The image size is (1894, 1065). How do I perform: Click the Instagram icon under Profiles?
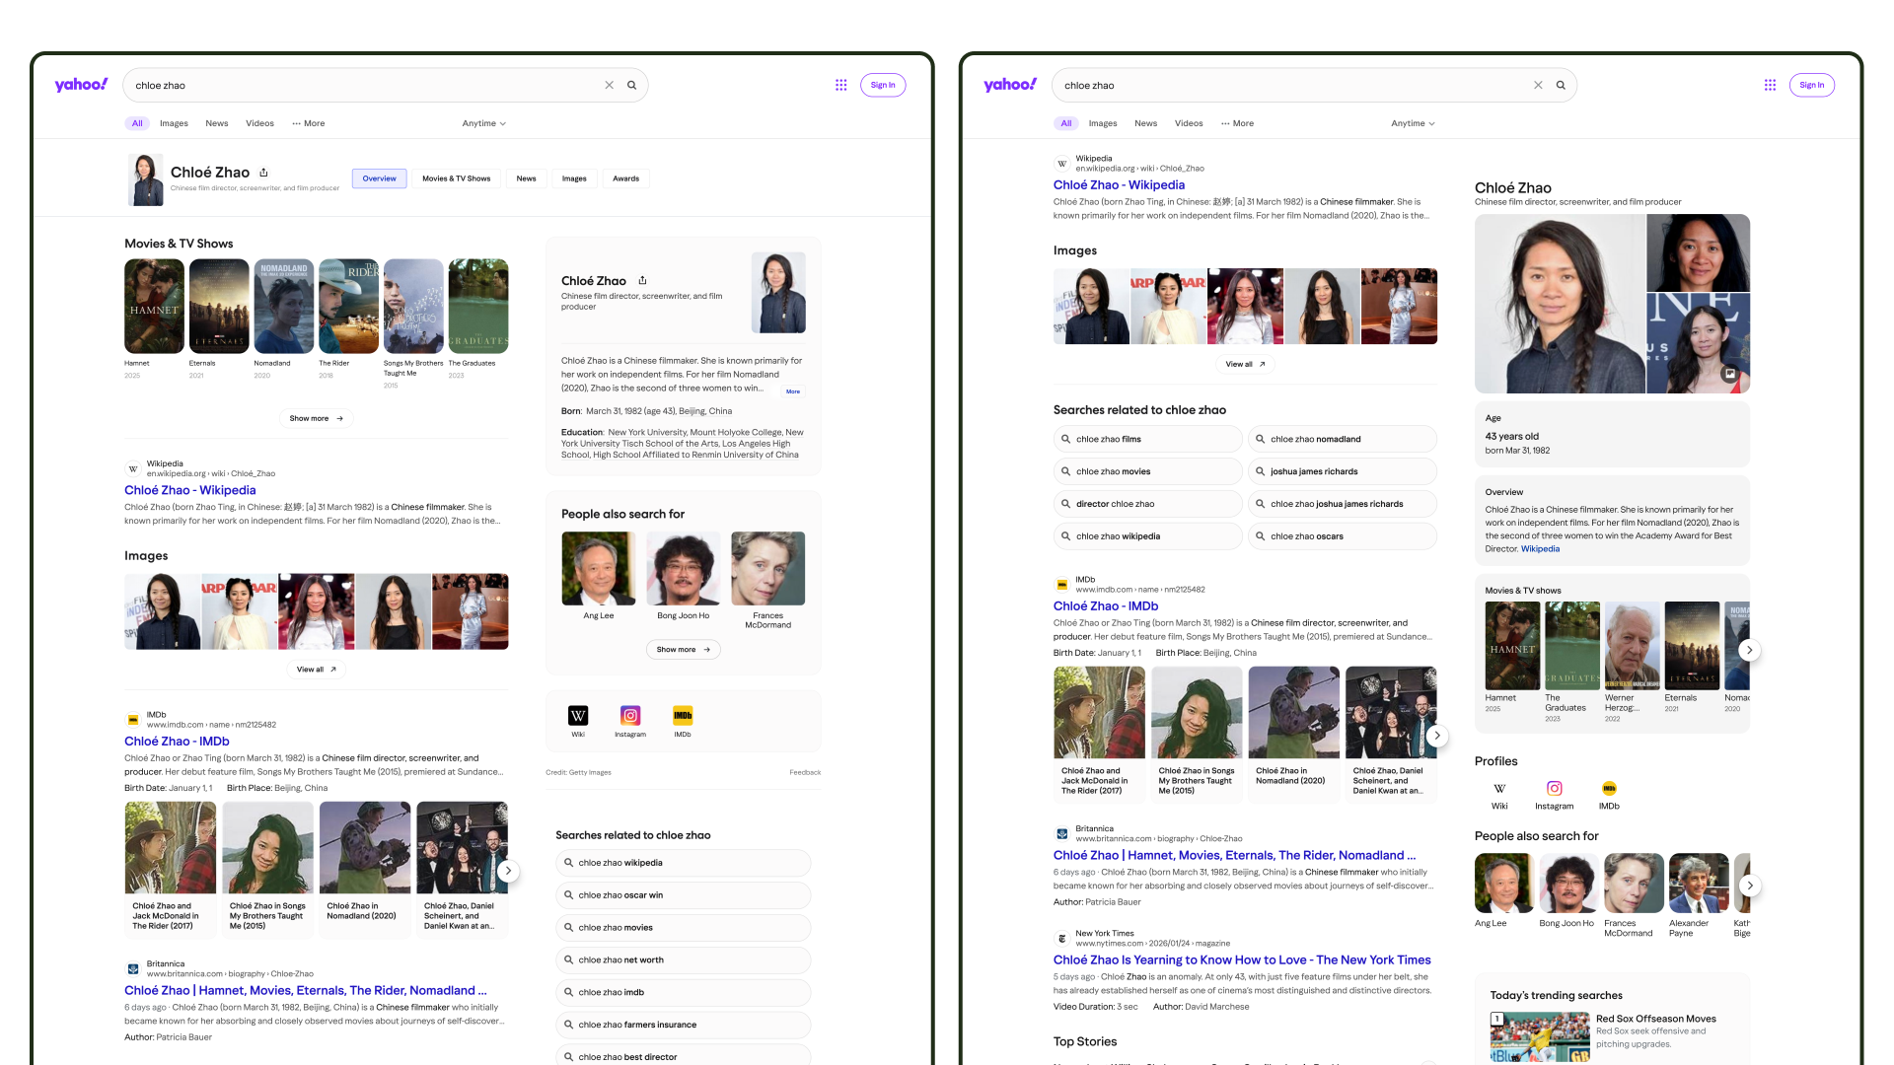pyautogui.click(x=1554, y=789)
